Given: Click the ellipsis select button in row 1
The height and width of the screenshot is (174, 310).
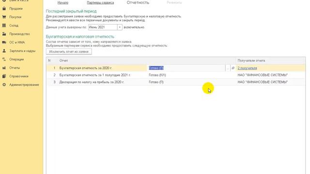Looking at the screenshot, I should click(228, 68).
